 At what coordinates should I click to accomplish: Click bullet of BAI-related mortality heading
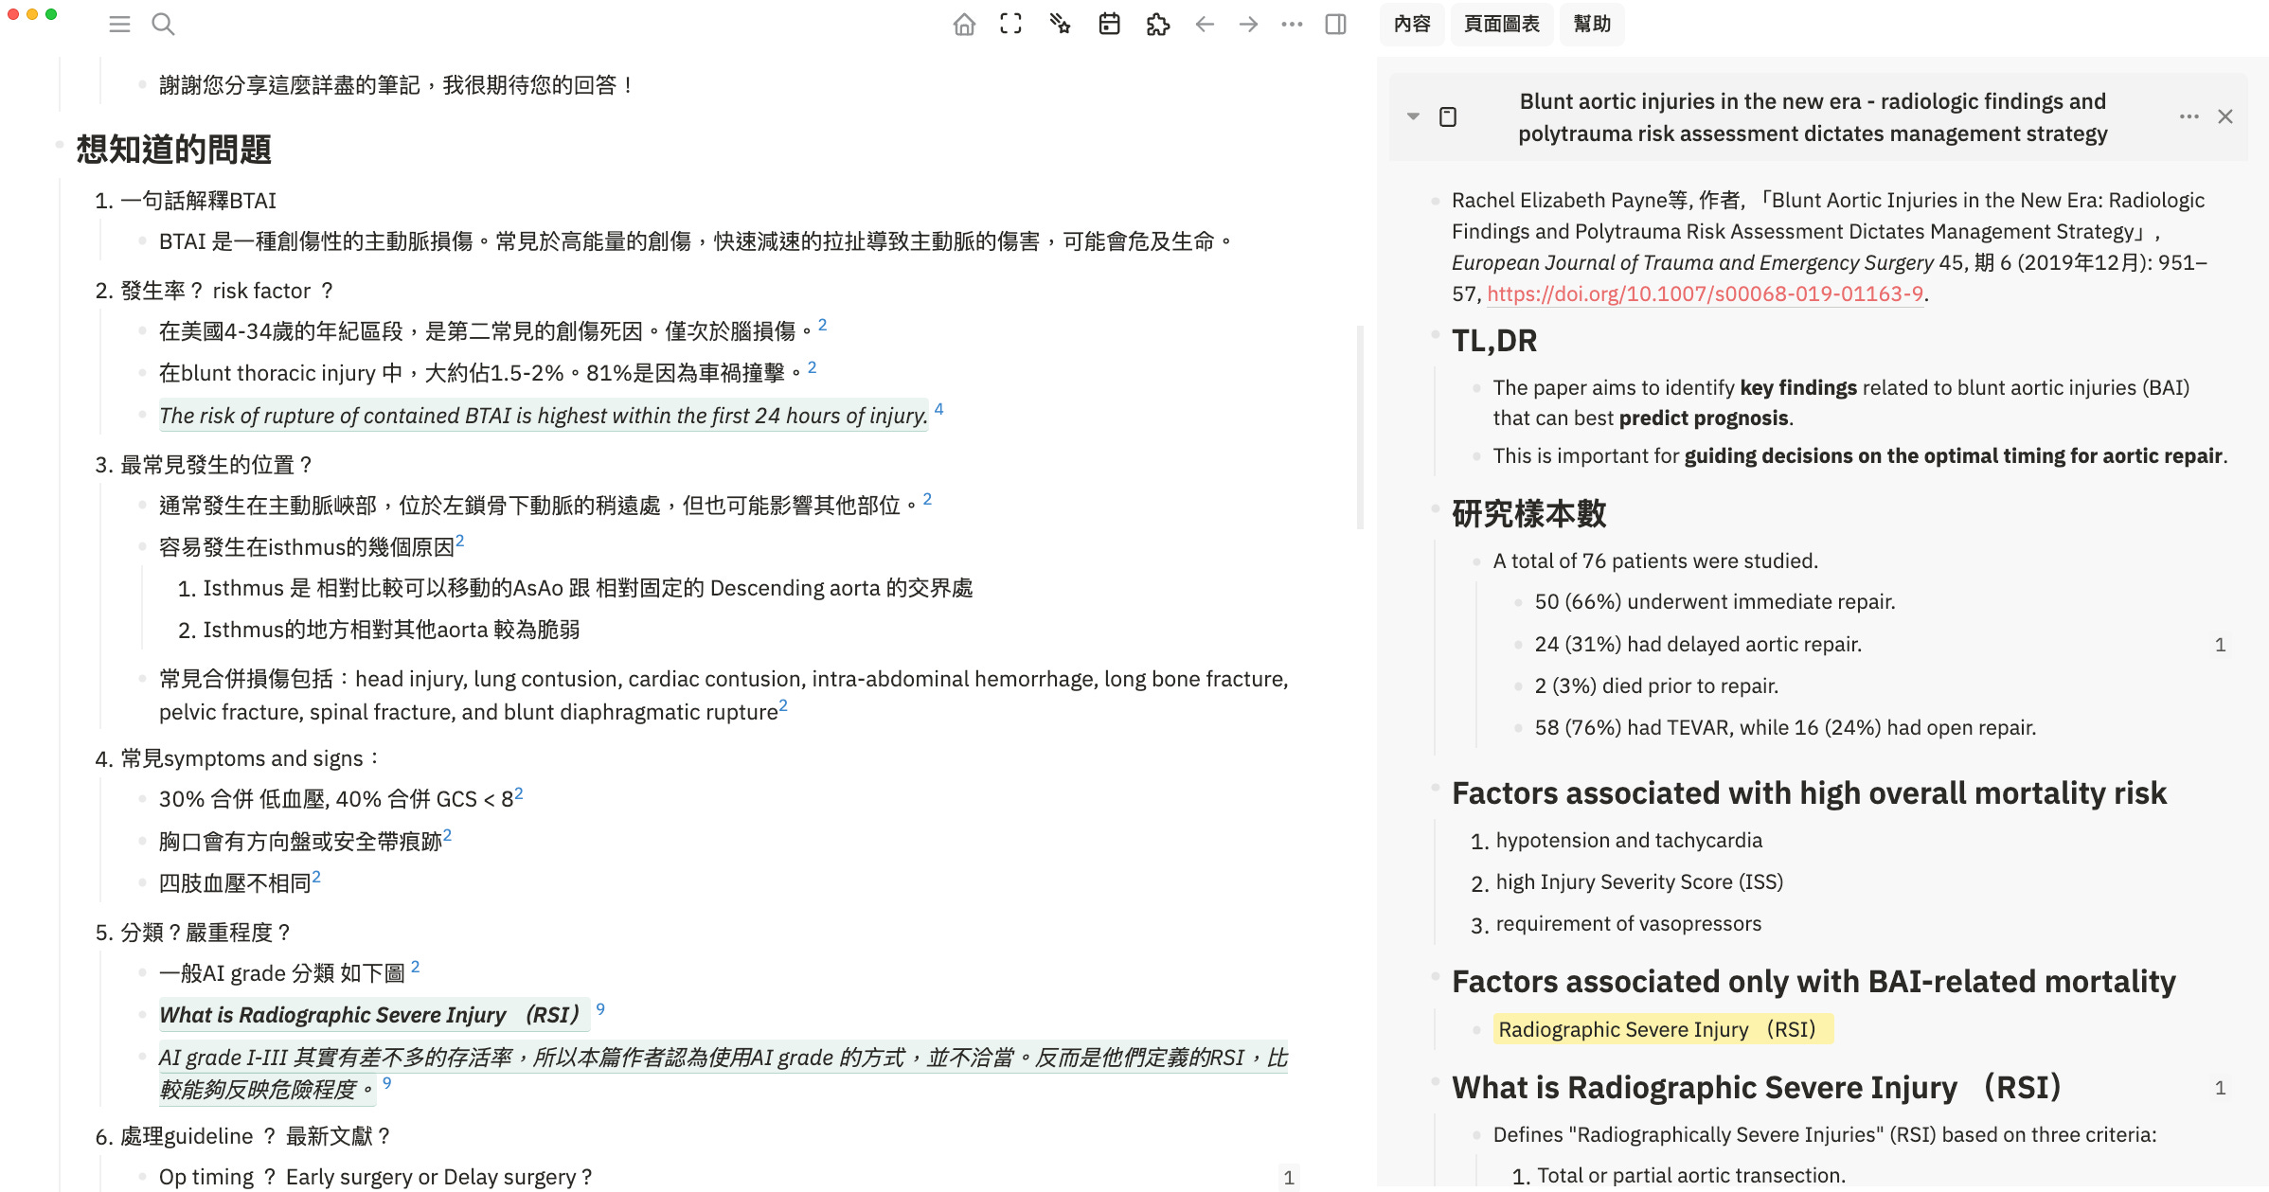tap(1436, 976)
